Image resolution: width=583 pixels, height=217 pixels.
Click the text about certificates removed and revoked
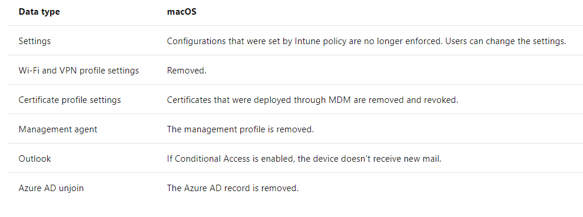[312, 100]
